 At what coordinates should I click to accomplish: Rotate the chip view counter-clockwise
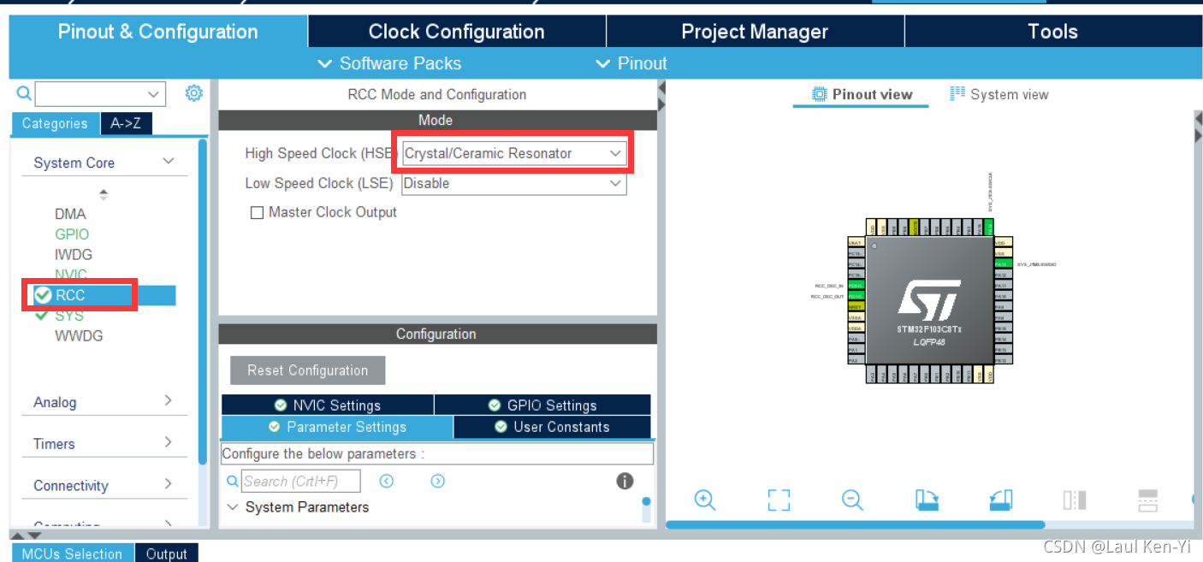[x=1000, y=500]
